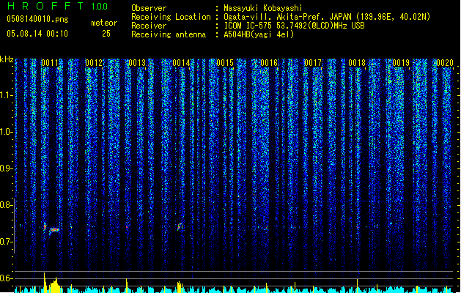461x293 pixels.
Task: Click the Observer label
Action: click(x=149, y=8)
